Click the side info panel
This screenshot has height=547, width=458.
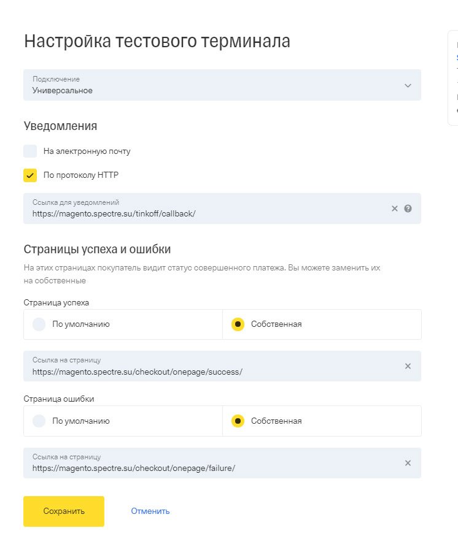[x=454, y=78]
